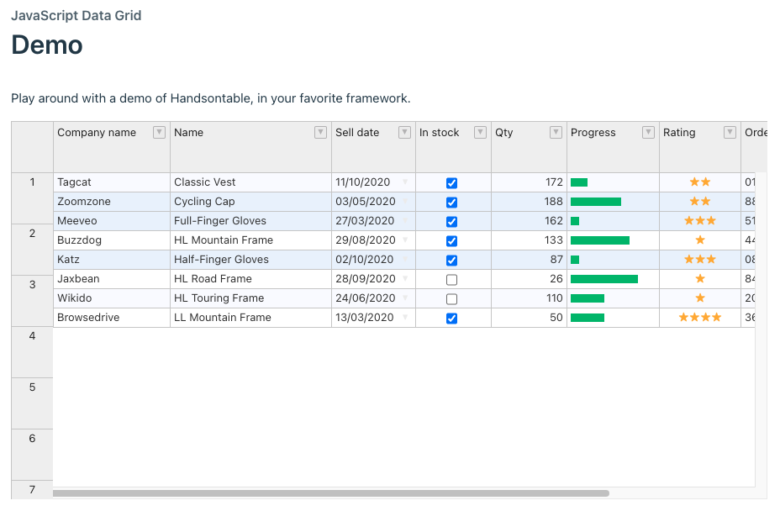Click the quantity cell 133

(x=529, y=240)
